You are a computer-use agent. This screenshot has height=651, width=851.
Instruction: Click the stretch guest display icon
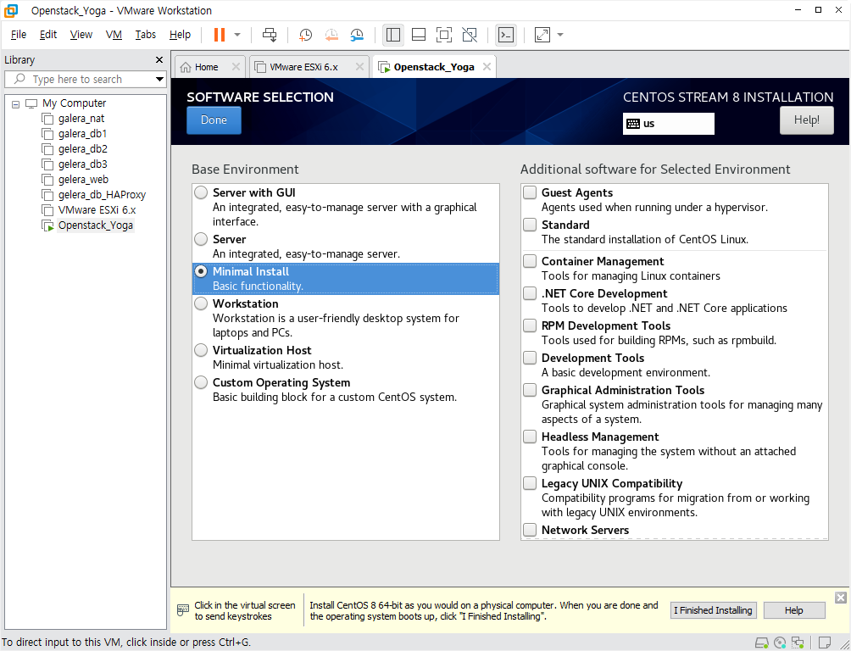click(x=542, y=35)
